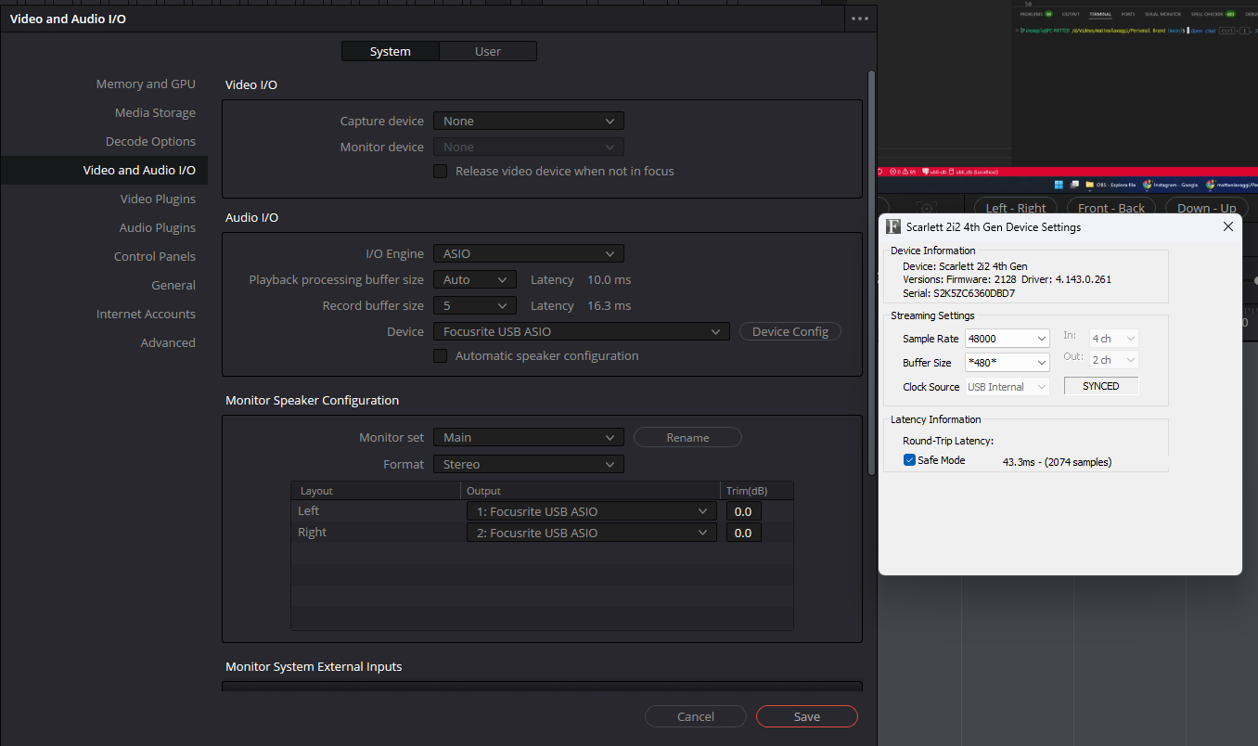Image resolution: width=1258 pixels, height=746 pixels.
Task: Switch to the User tab
Action: (x=488, y=52)
